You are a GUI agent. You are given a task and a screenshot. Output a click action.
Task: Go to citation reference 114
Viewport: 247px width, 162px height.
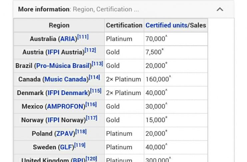(94, 77)
